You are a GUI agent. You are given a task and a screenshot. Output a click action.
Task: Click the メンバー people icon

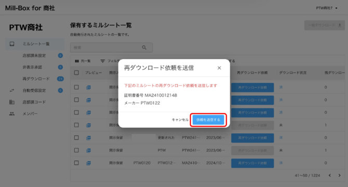tap(12, 114)
